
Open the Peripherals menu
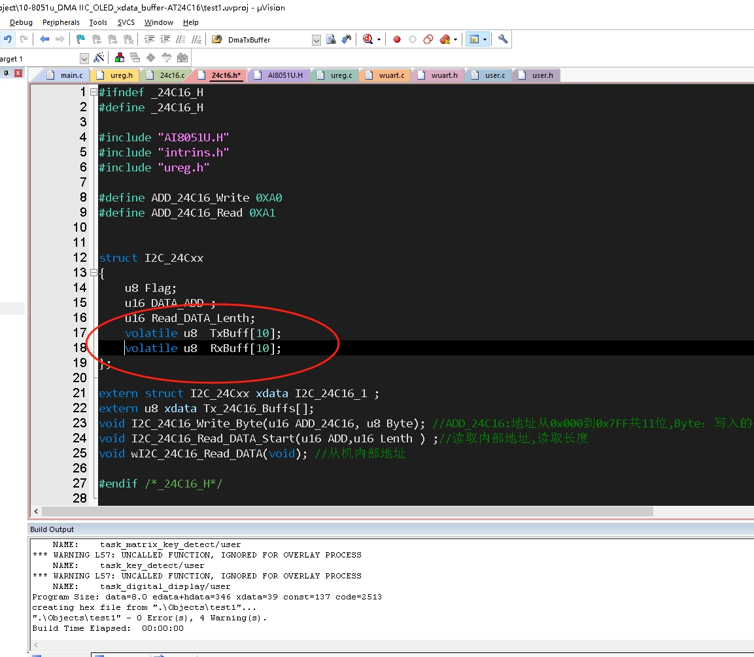[x=61, y=22]
